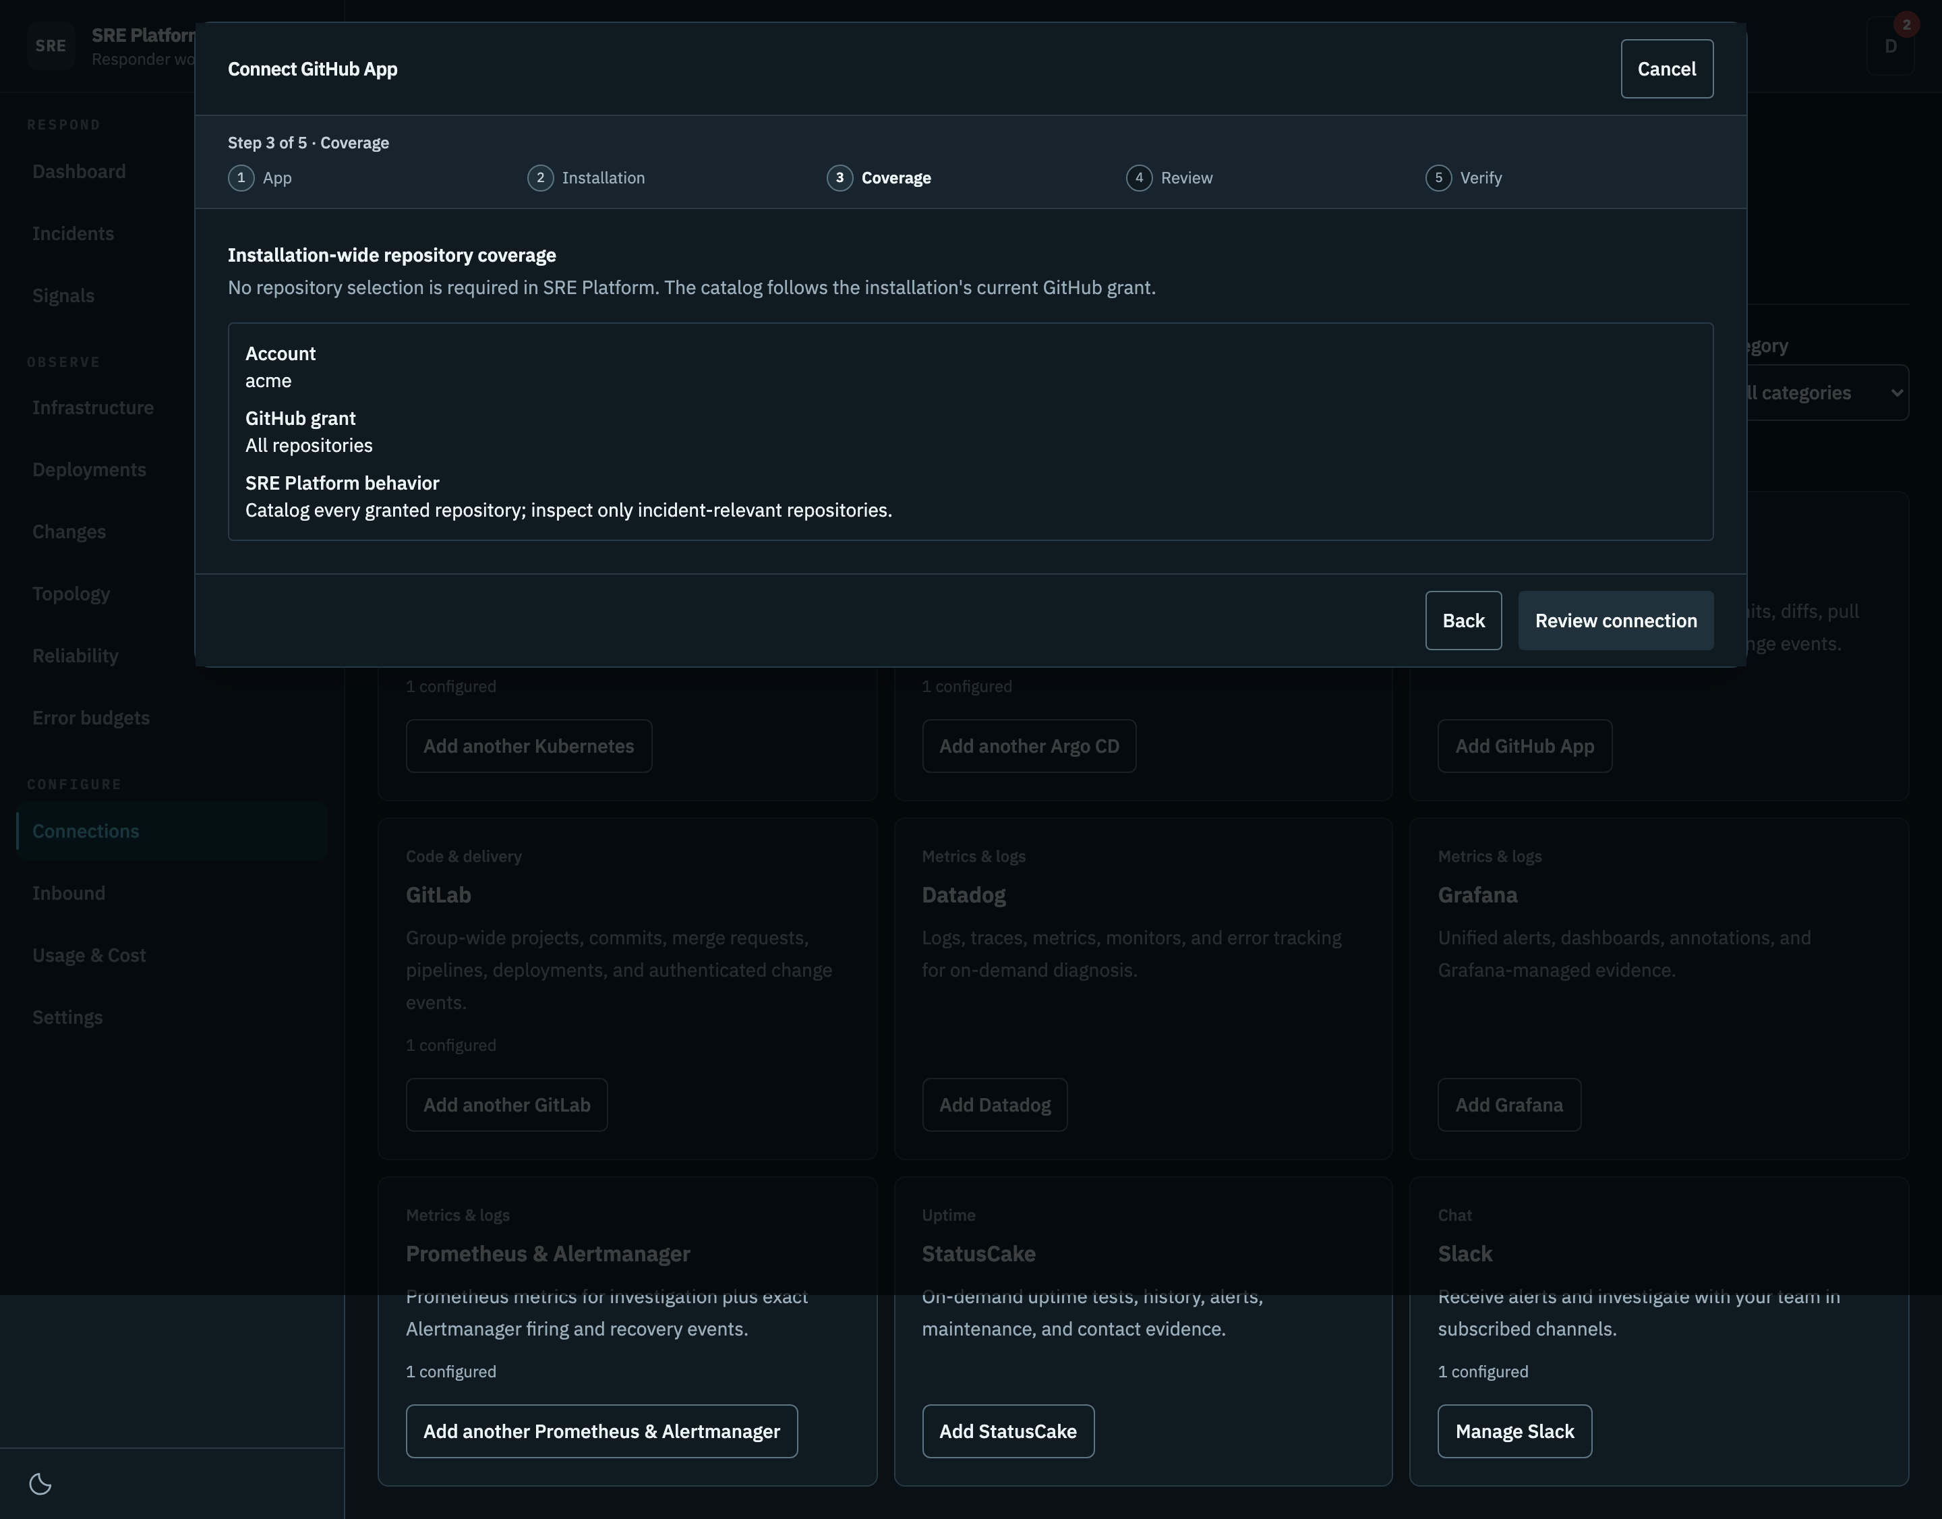Click 'All repositories' grant value
This screenshot has height=1519, width=1942.
click(x=309, y=446)
